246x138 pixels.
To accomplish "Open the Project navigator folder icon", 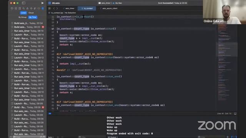I will (12, 8).
